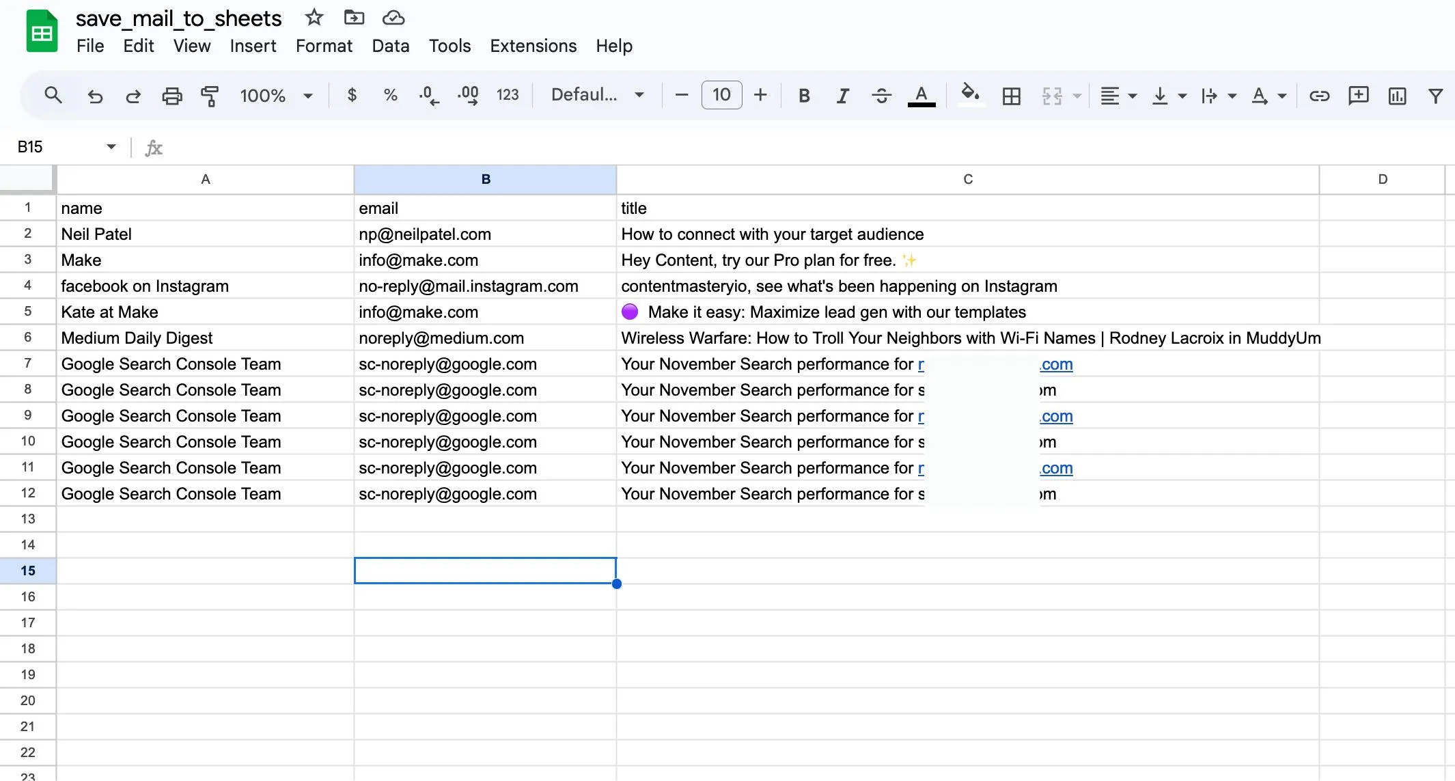The image size is (1455, 781).
Task: Open the Extensions menu
Action: click(x=533, y=46)
